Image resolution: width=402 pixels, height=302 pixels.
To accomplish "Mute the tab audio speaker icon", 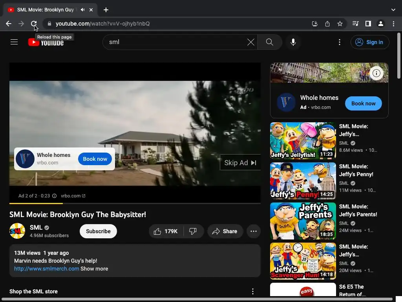I will (82, 10).
